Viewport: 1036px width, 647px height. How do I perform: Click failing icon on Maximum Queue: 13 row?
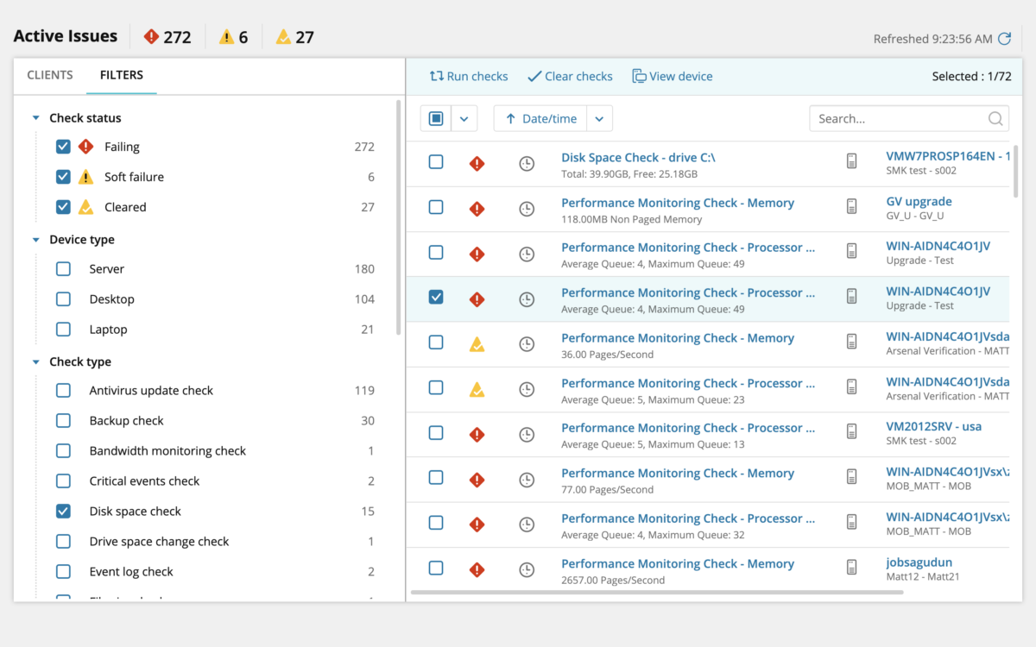(x=477, y=434)
